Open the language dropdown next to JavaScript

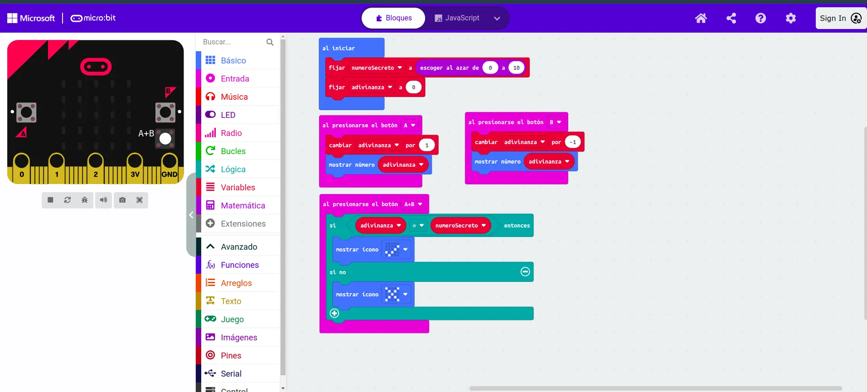(x=497, y=19)
